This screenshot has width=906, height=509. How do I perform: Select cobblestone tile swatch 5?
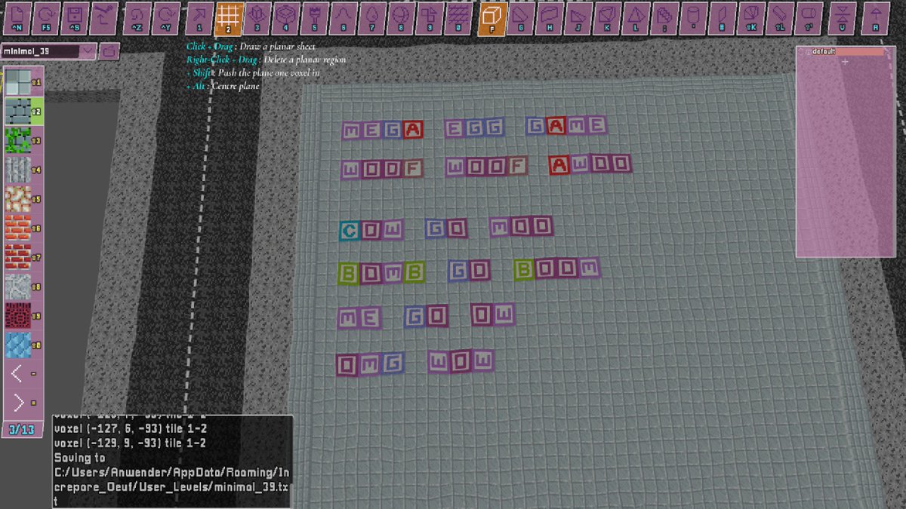point(18,199)
